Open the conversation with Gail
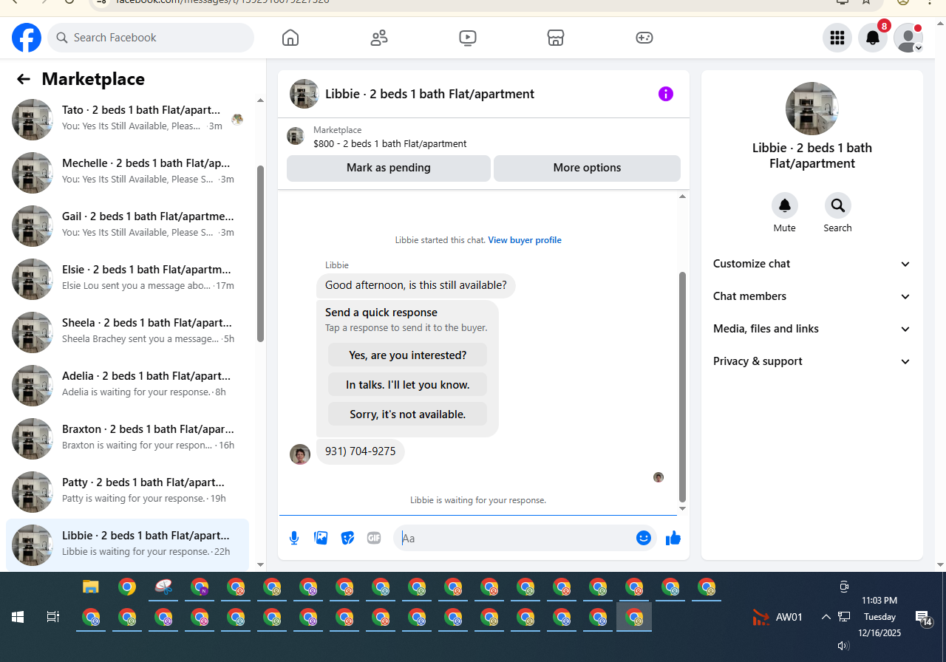 127,225
